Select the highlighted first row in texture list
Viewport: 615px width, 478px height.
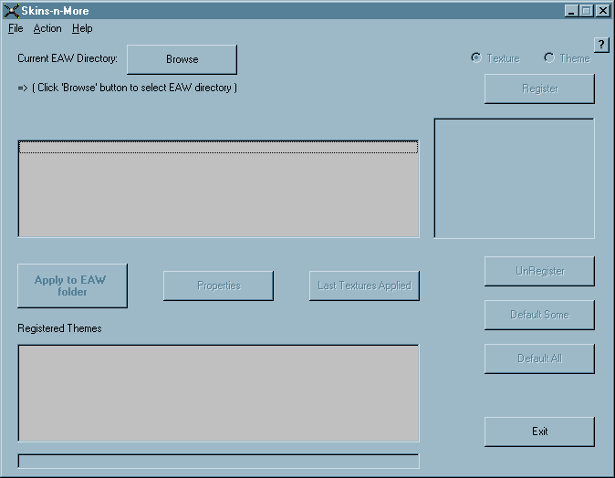click(218, 148)
